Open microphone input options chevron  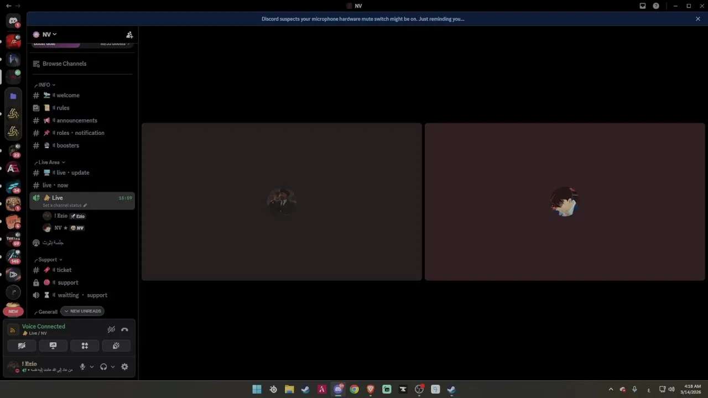pyautogui.click(x=92, y=366)
